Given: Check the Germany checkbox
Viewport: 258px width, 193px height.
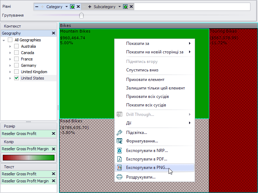Looking at the screenshot, I should point(17,65).
